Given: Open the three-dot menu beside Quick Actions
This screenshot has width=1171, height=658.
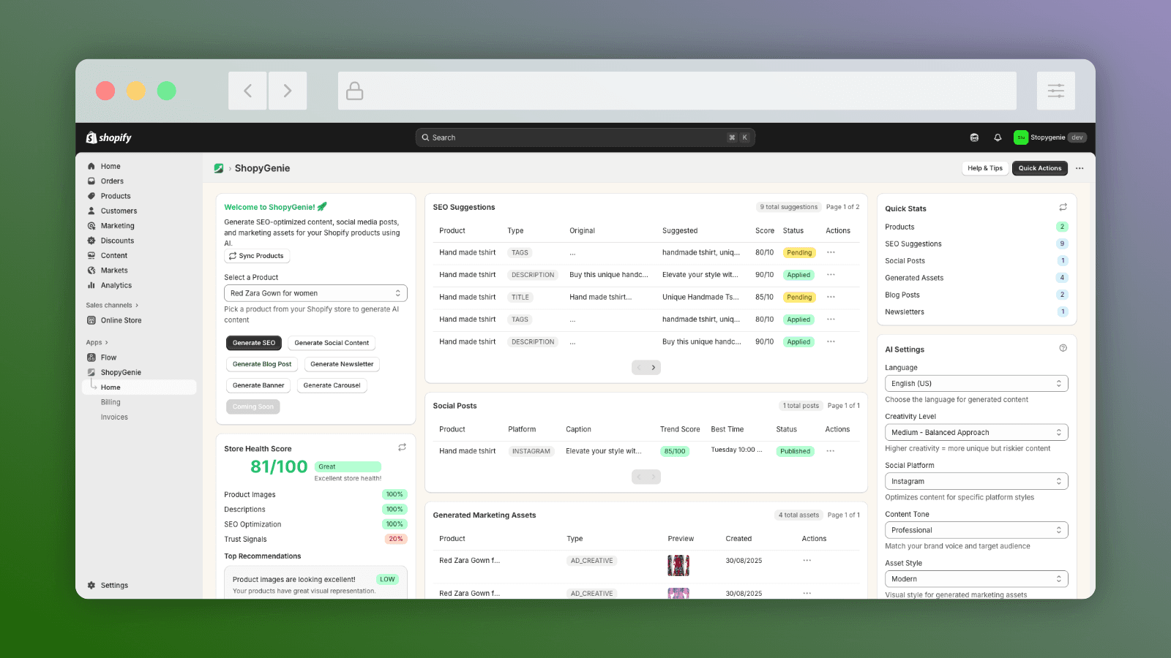Looking at the screenshot, I should tap(1080, 168).
